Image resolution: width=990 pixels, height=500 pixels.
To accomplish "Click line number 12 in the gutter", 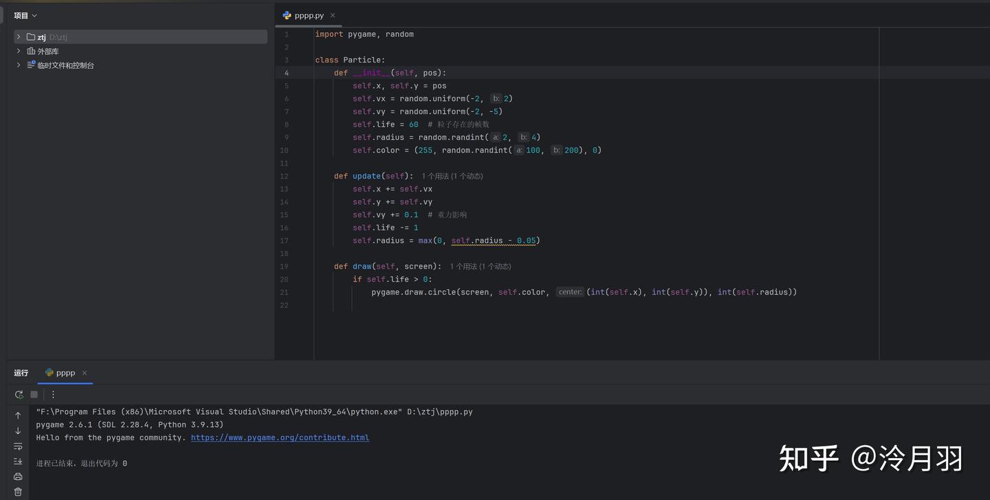I will [x=285, y=177].
